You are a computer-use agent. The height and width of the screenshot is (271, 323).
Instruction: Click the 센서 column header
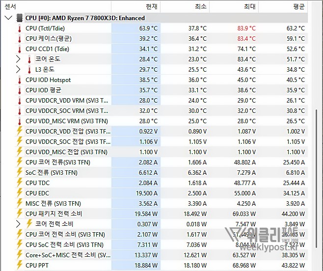[x=11, y=6]
